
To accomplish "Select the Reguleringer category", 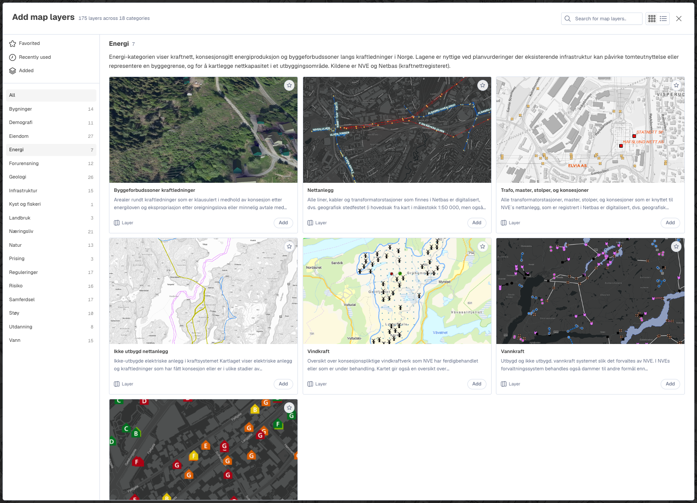I will [51, 272].
